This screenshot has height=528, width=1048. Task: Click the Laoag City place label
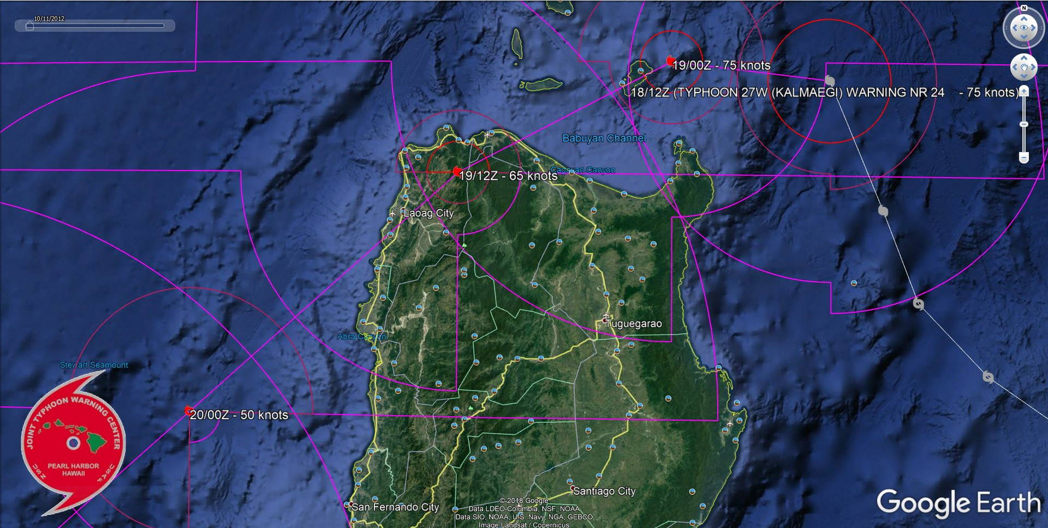tap(428, 213)
